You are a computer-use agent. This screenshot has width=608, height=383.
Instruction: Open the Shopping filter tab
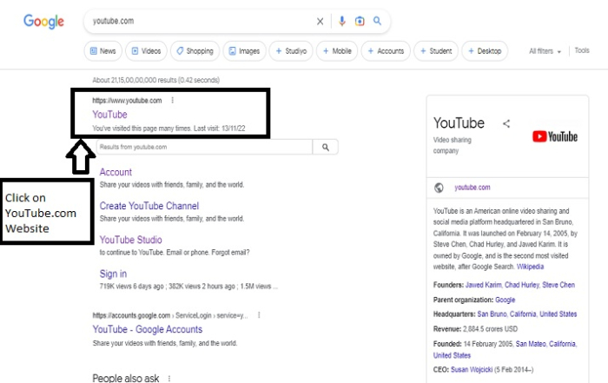195,51
